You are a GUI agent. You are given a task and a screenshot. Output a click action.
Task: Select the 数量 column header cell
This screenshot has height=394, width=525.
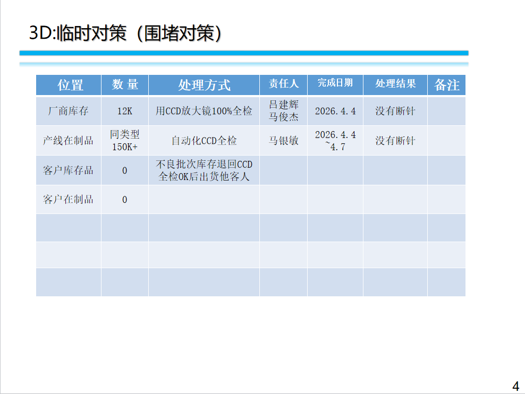[125, 84]
